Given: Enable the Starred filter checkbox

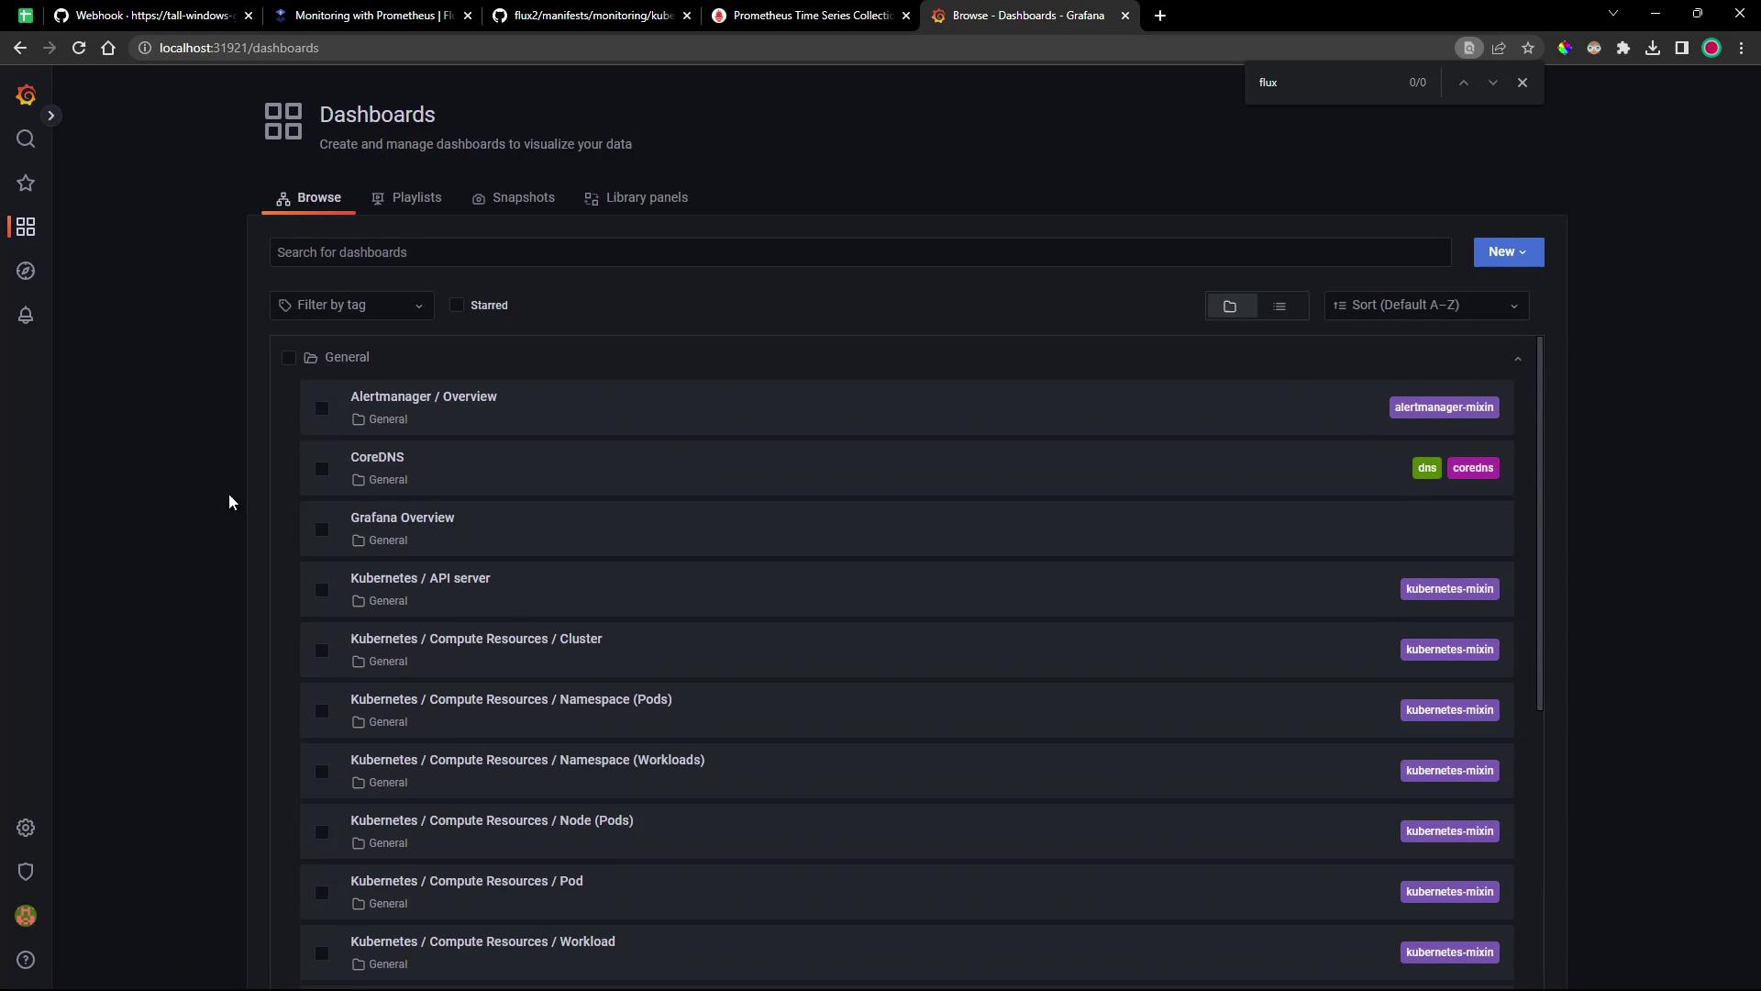Looking at the screenshot, I should click(457, 305).
